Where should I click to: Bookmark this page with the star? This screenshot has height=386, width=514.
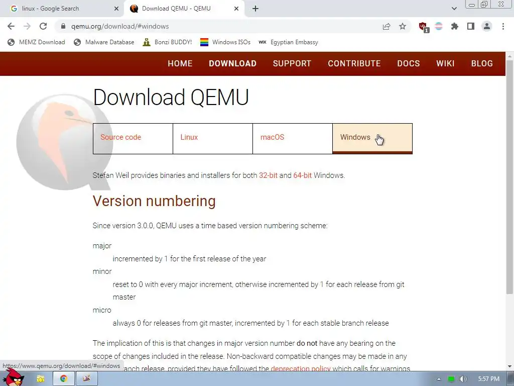pos(403,26)
